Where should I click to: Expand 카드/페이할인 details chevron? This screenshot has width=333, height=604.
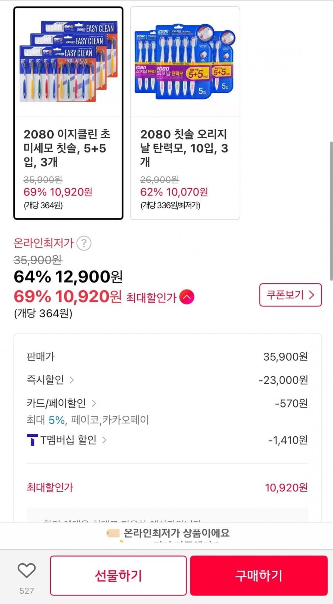click(94, 403)
